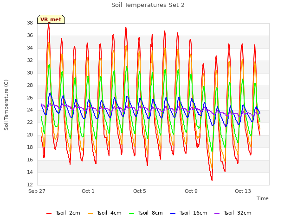The width and height of the screenshot is (297, 222).
Task: Select the Tsoil -2cm legend label
Action: pos(68,213)
